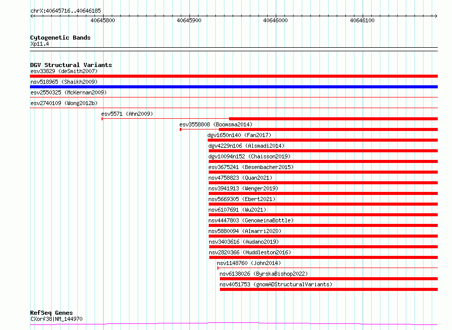Click the 40645900 ruler position marker
Screen dimensions: 452x330
189,20
